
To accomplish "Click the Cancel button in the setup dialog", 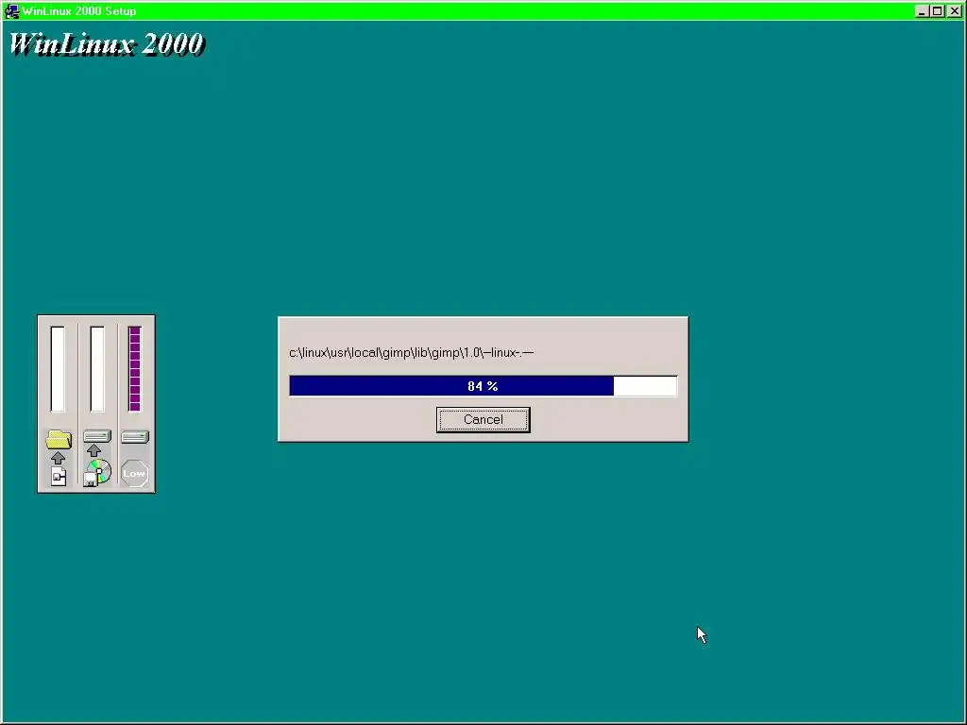I will (483, 420).
